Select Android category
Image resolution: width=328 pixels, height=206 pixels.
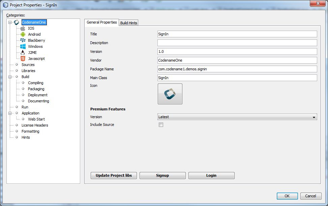34,34
